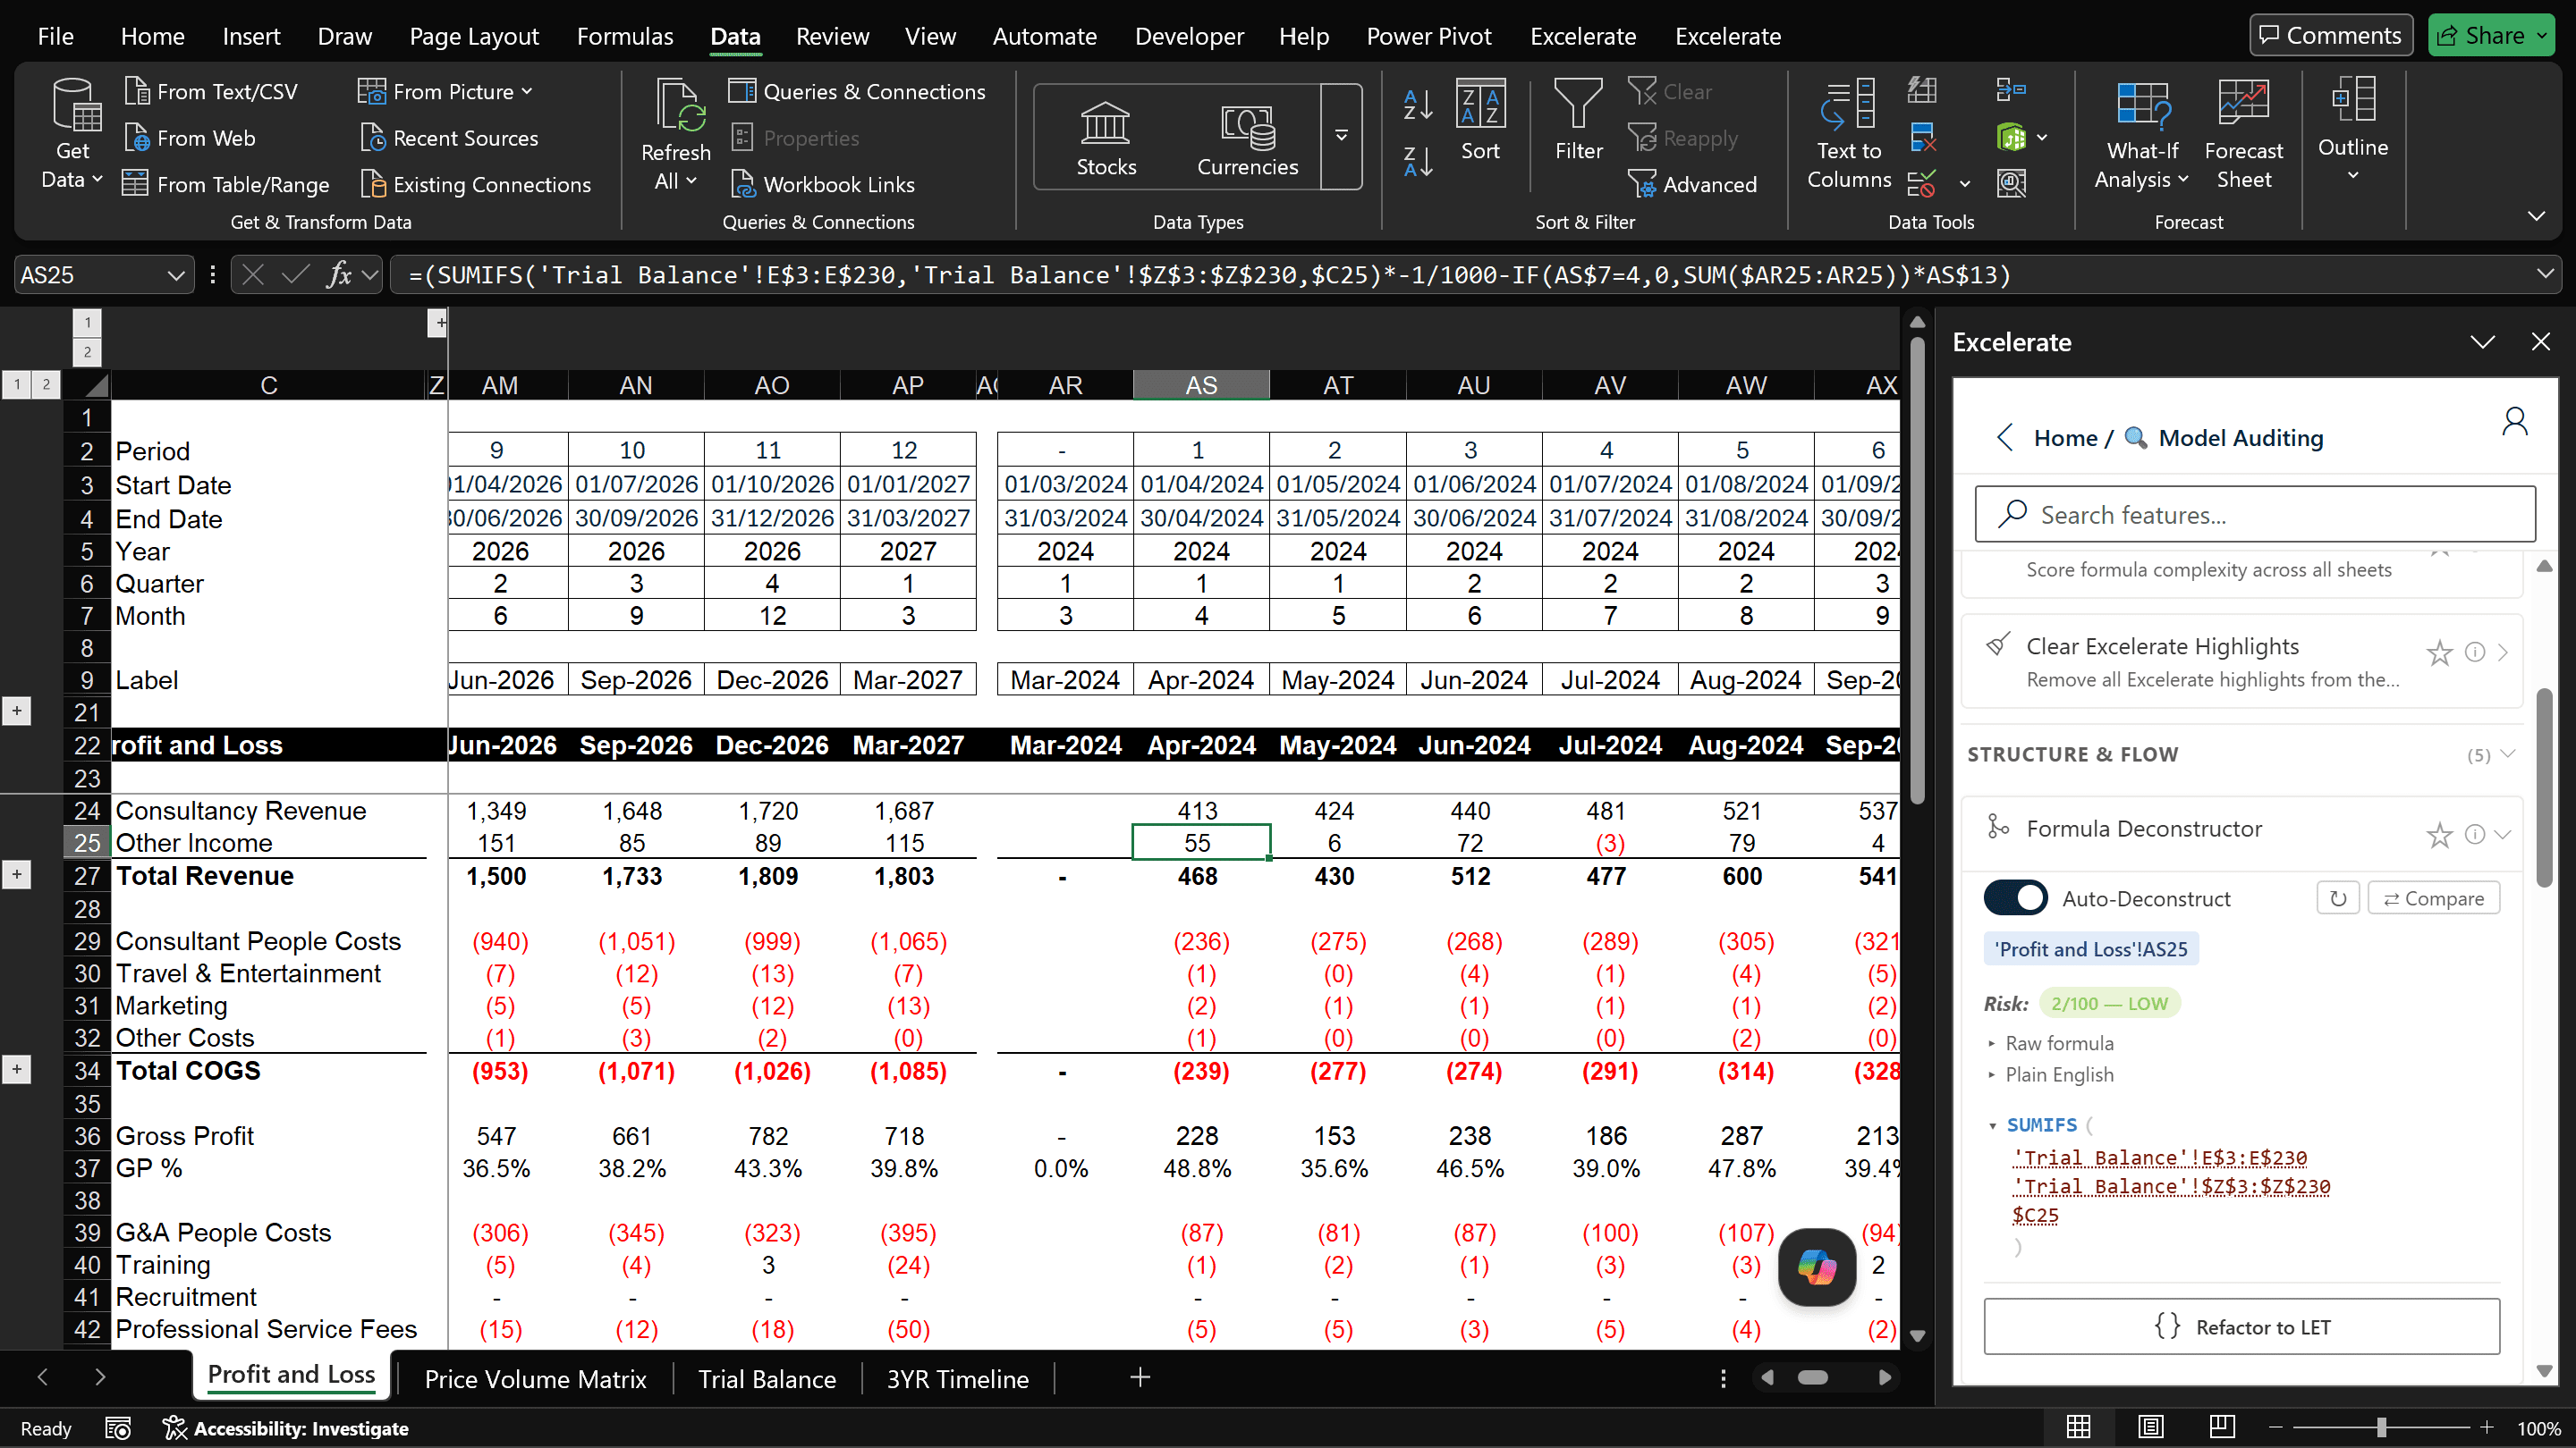Open the Advanced filter options
Viewport: 2576px width, 1448px height.
1692,185
